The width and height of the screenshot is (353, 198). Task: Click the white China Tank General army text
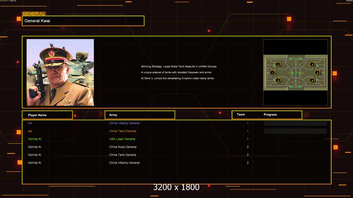click(x=123, y=155)
